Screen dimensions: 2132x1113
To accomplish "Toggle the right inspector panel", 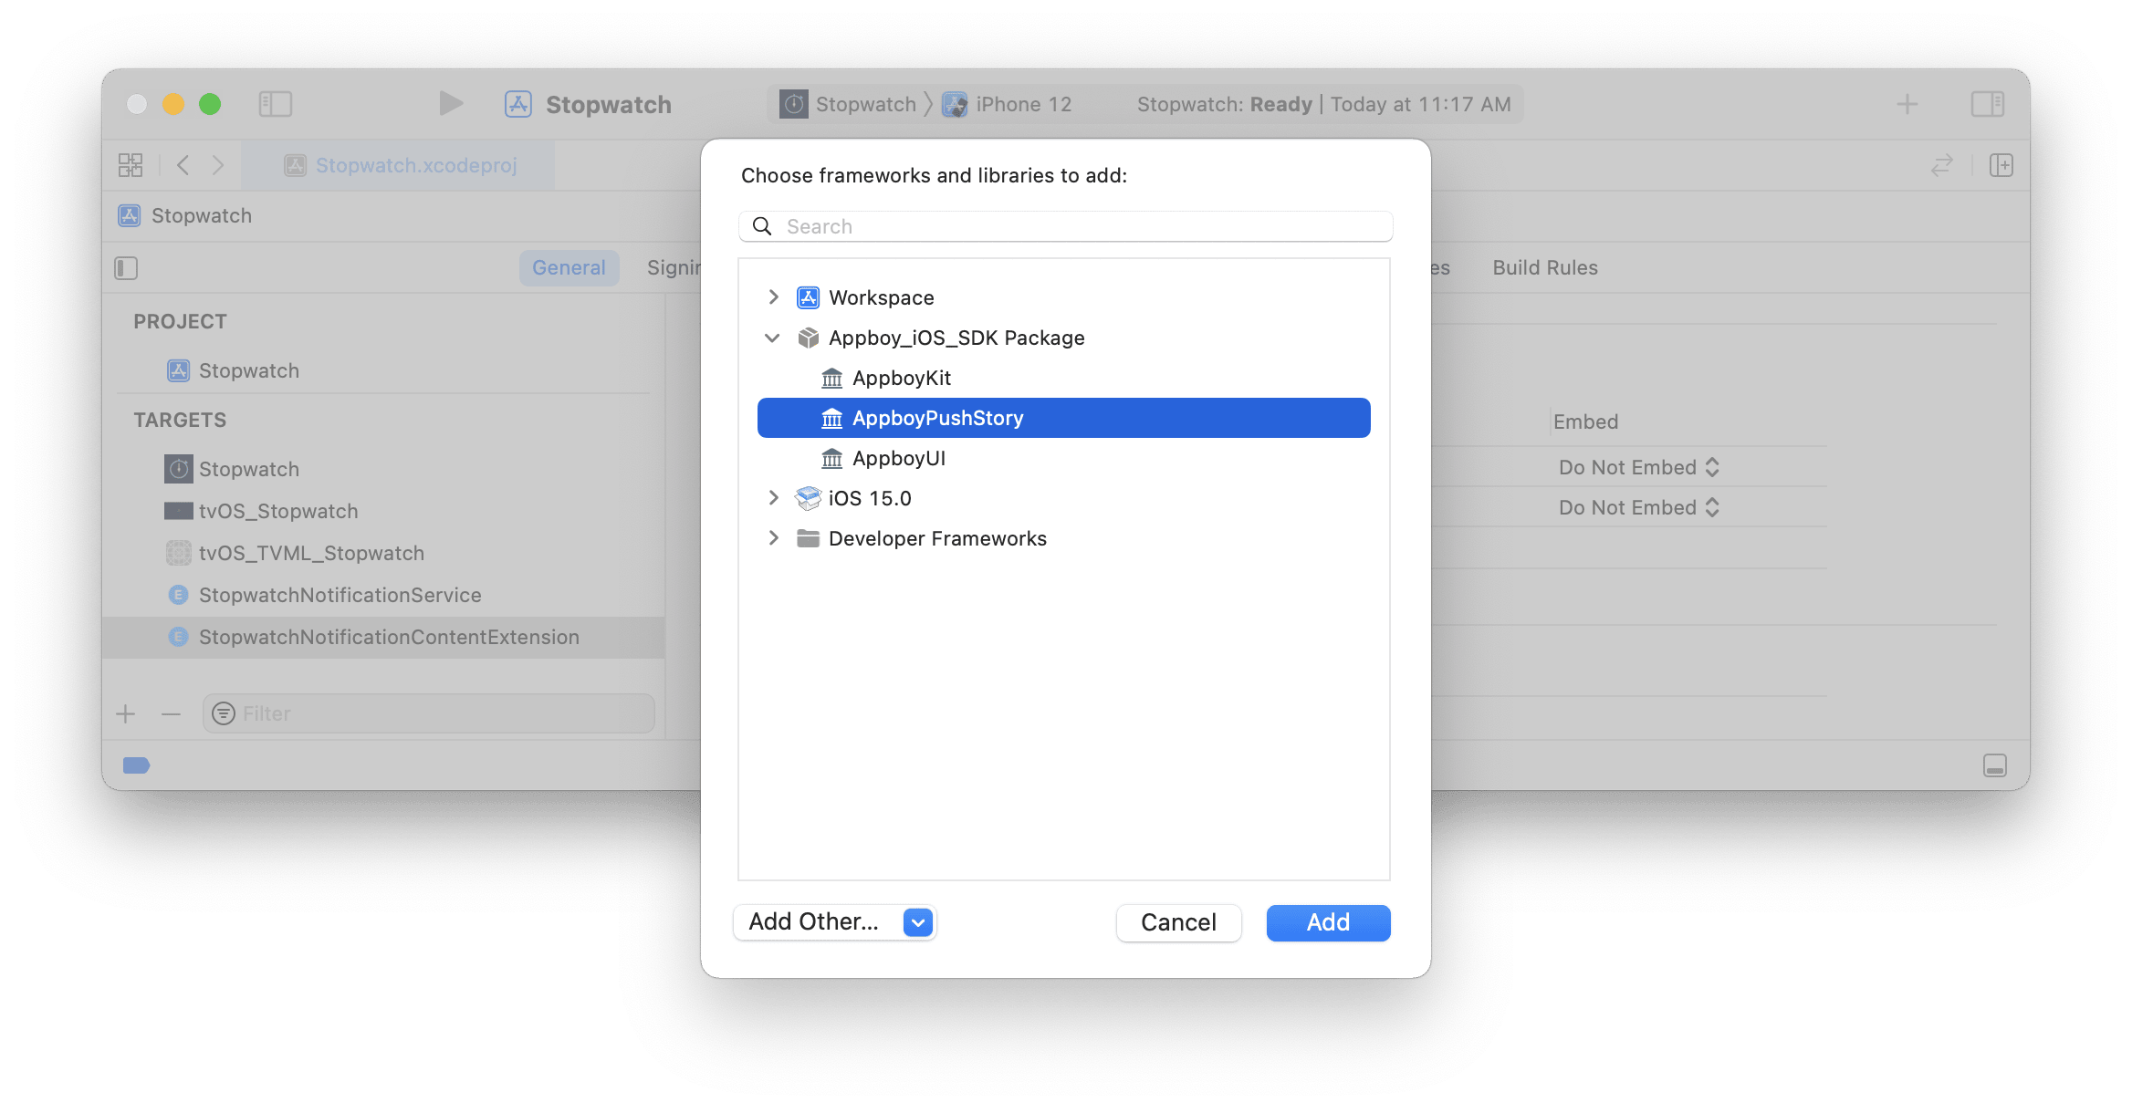I will [x=1987, y=104].
